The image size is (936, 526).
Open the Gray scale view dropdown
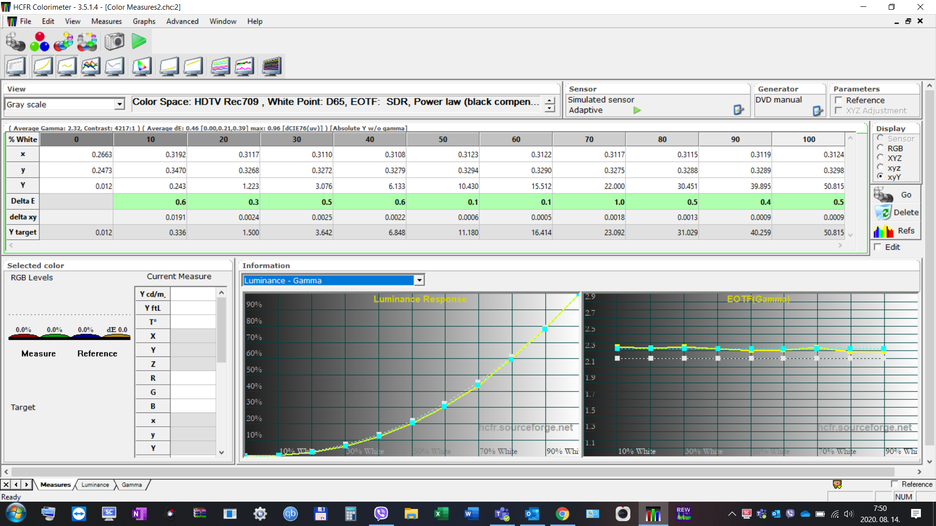[119, 104]
